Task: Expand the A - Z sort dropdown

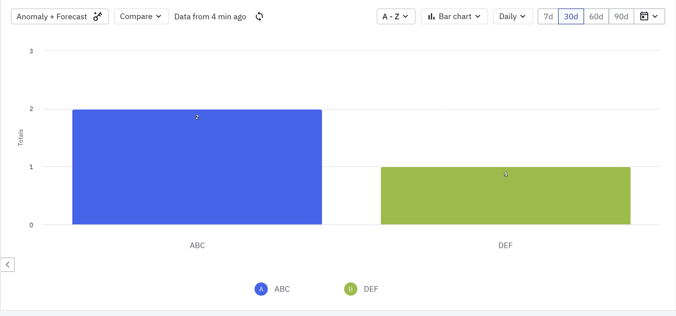Action: click(x=396, y=16)
